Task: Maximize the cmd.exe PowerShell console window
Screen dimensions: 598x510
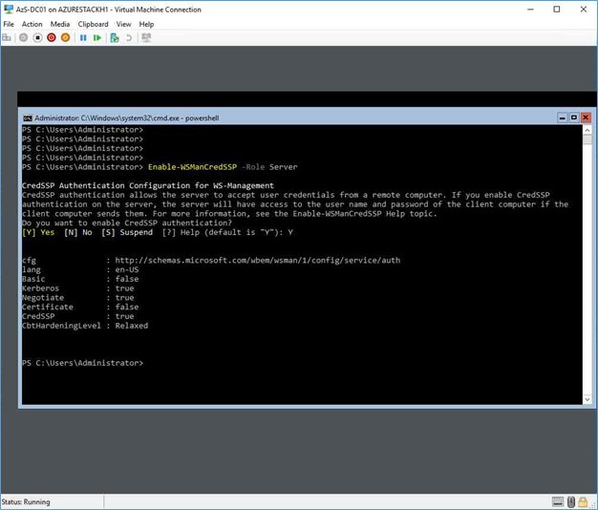Action: (x=573, y=117)
